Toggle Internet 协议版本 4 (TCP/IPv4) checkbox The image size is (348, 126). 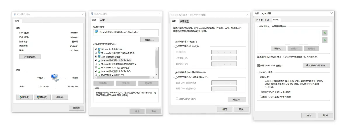(96, 60)
